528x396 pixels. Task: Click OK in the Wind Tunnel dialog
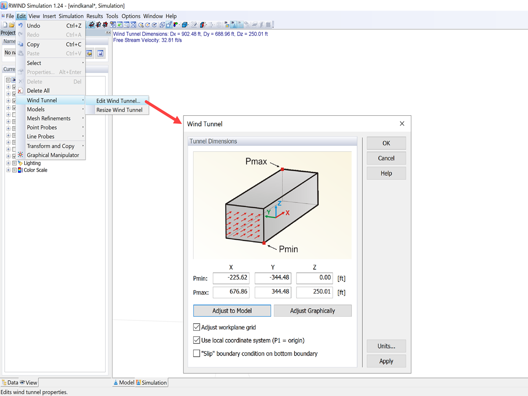pos(386,143)
